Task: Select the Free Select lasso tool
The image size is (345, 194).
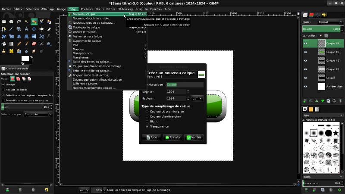Action: tap(19, 22)
